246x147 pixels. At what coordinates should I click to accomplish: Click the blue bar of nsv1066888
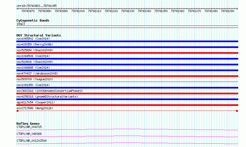coord(127,70)
